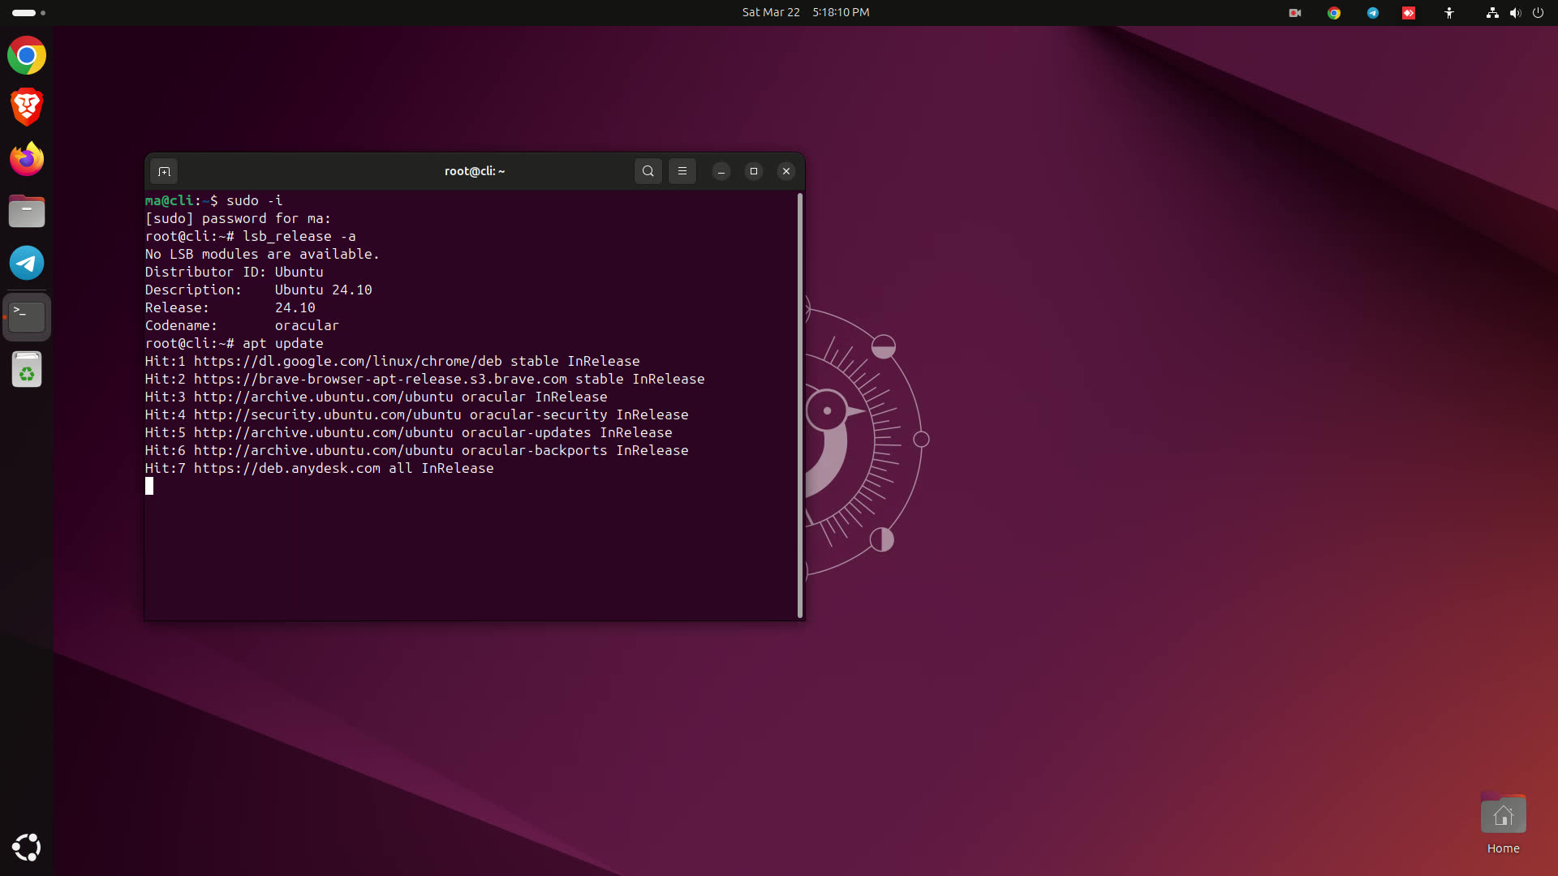The height and width of the screenshot is (876, 1558).
Task: Launch Brave browser from the dock
Action: 26,106
